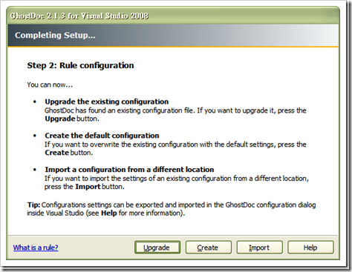Click bold 'Import' word in 'press the Import button'
The height and width of the screenshot is (272, 352).
pos(88,187)
